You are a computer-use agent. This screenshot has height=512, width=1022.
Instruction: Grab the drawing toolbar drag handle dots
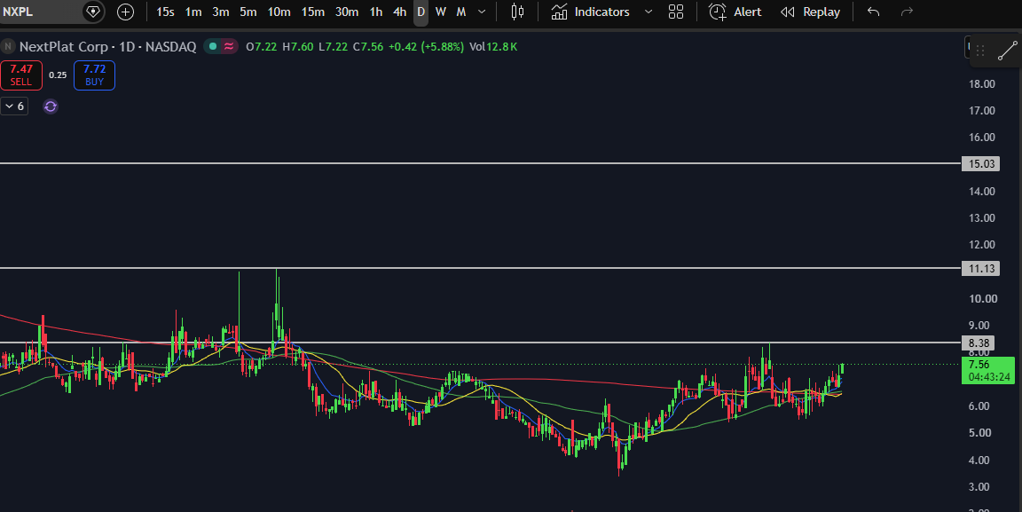click(979, 51)
